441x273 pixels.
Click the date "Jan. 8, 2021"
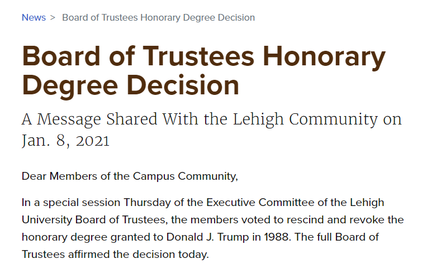point(65,140)
